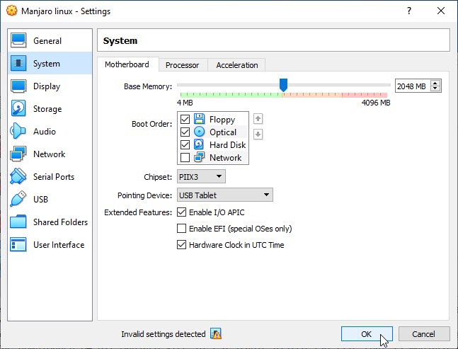Image resolution: width=458 pixels, height=349 pixels.
Task: Click the question mark help button
Action: pos(409,11)
